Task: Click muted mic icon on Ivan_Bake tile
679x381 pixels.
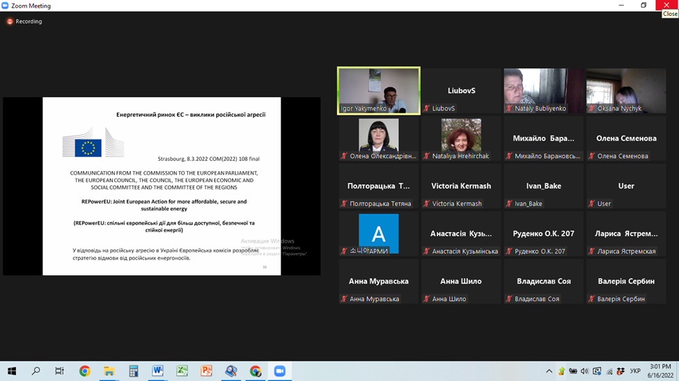Action: click(x=509, y=204)
